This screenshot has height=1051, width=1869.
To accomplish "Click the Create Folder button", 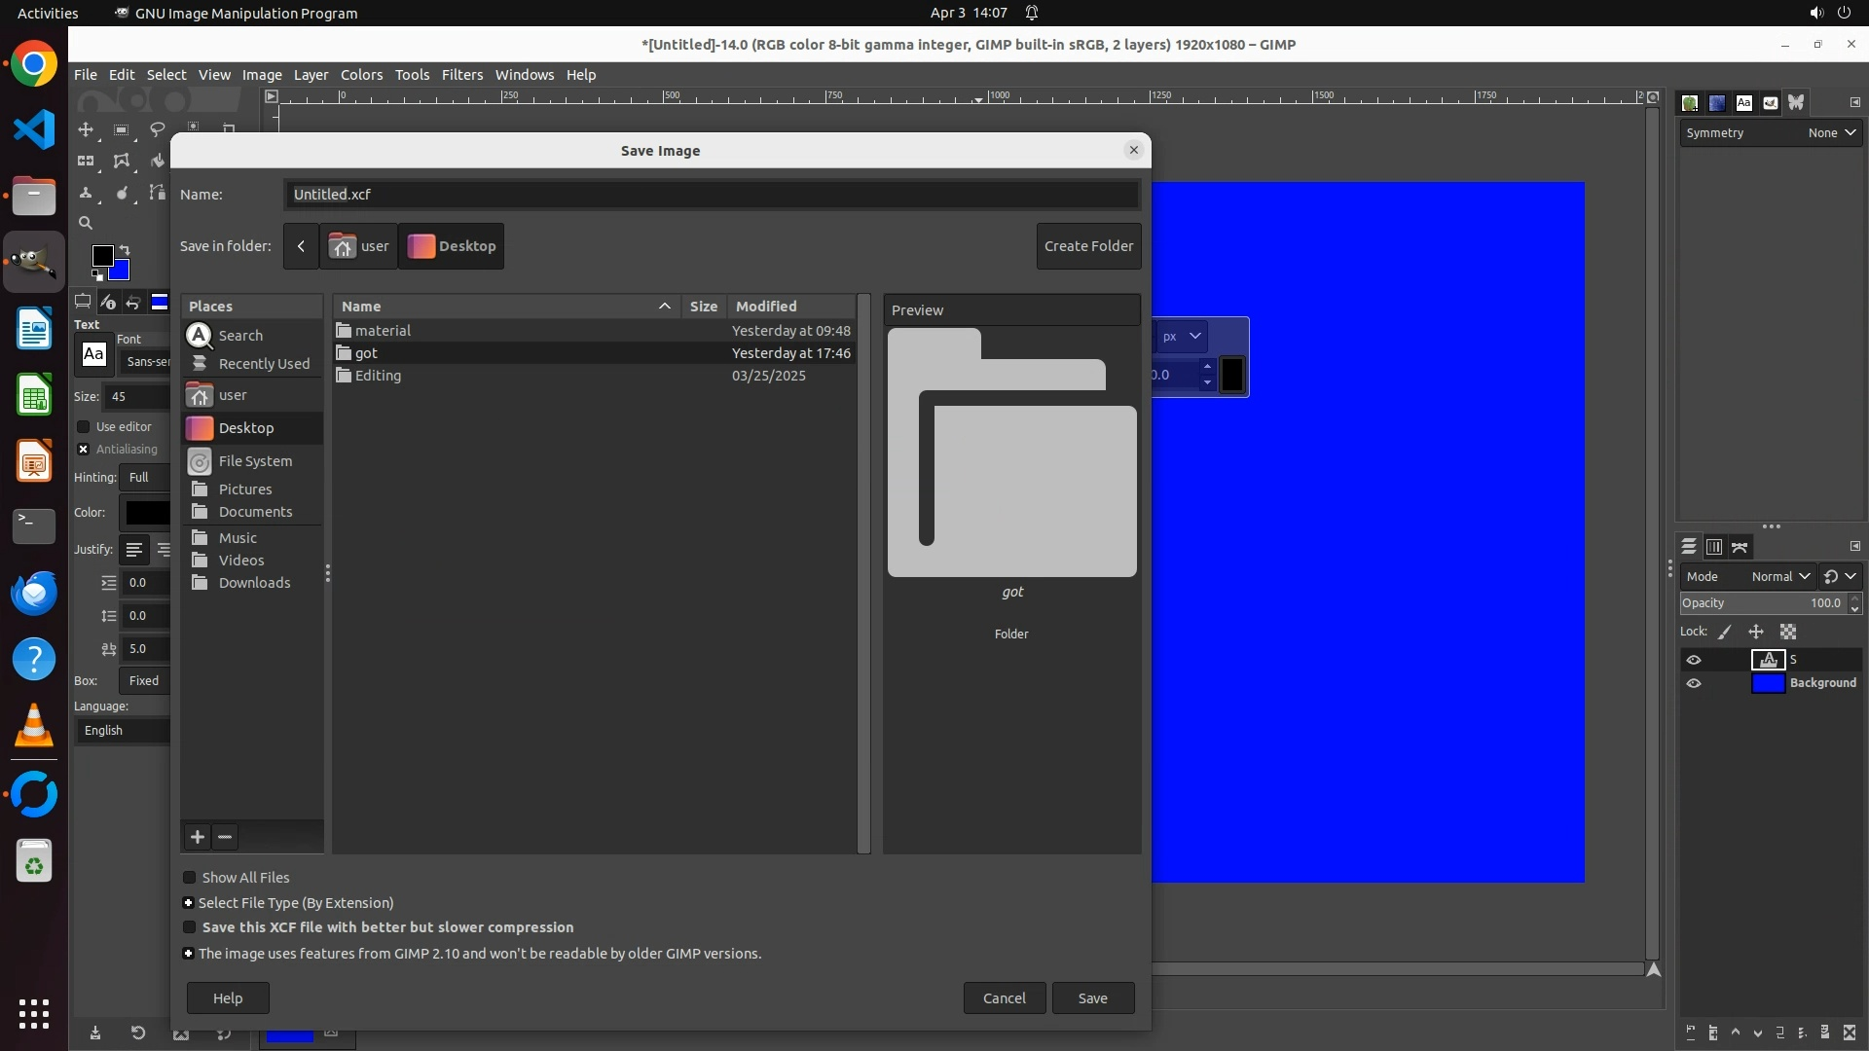I will click(1088, 246).
